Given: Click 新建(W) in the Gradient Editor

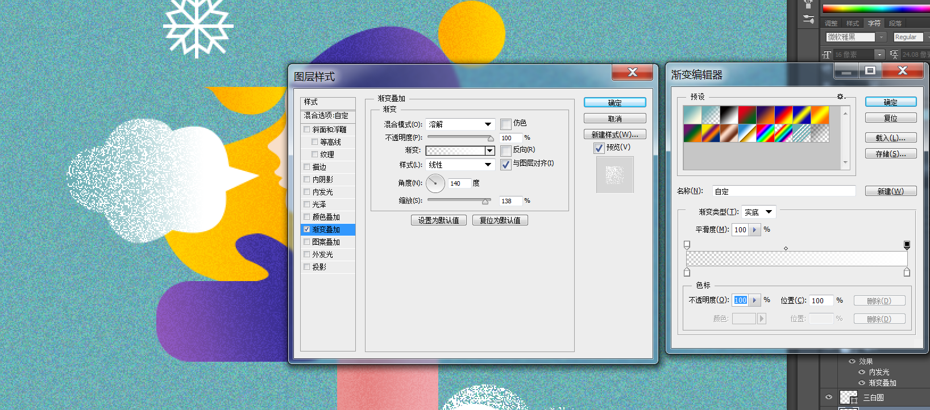Looking at the screenshot, I should click(x=891, y=191).
